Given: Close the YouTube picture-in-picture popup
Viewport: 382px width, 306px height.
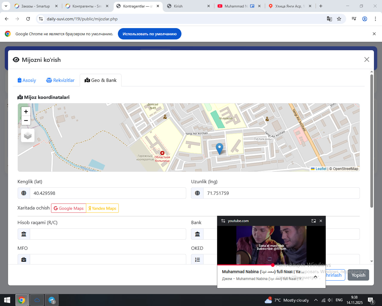Looking at the screenshot, I should pos(321,221).
